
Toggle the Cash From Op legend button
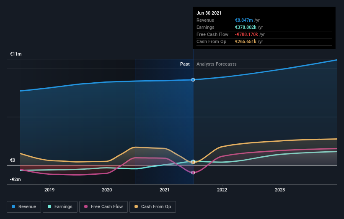153,207
